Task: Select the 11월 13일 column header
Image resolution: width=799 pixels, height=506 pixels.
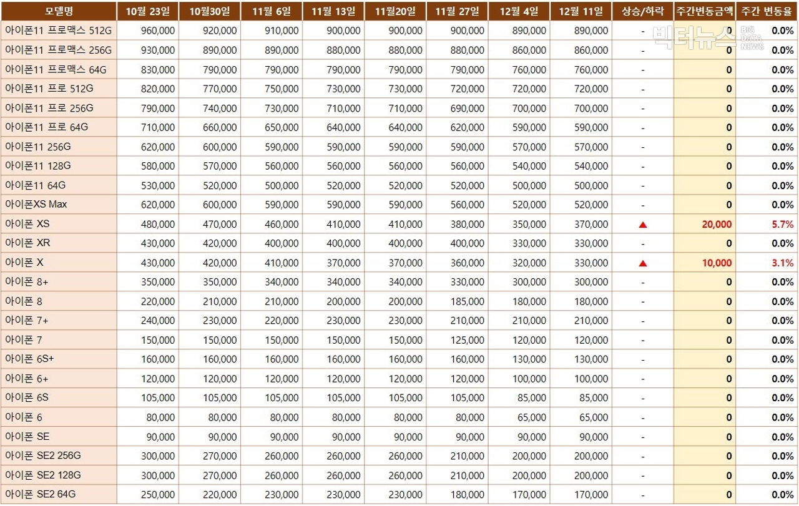Action: coord(333,11)
